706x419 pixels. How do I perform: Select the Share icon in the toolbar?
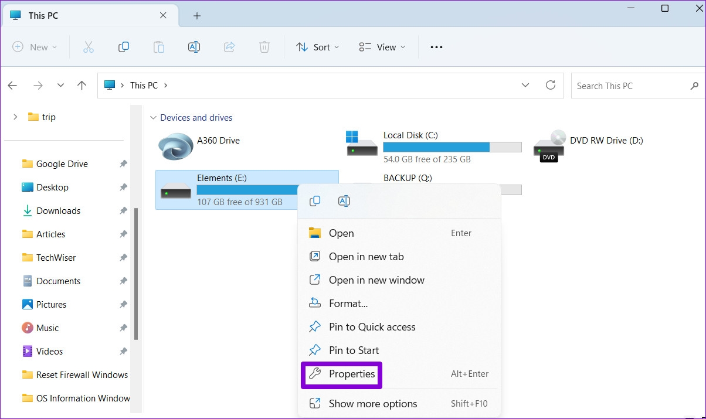coord(229,47)
